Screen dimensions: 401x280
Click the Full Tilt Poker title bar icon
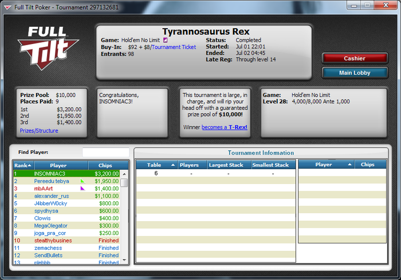coord(7,7)
